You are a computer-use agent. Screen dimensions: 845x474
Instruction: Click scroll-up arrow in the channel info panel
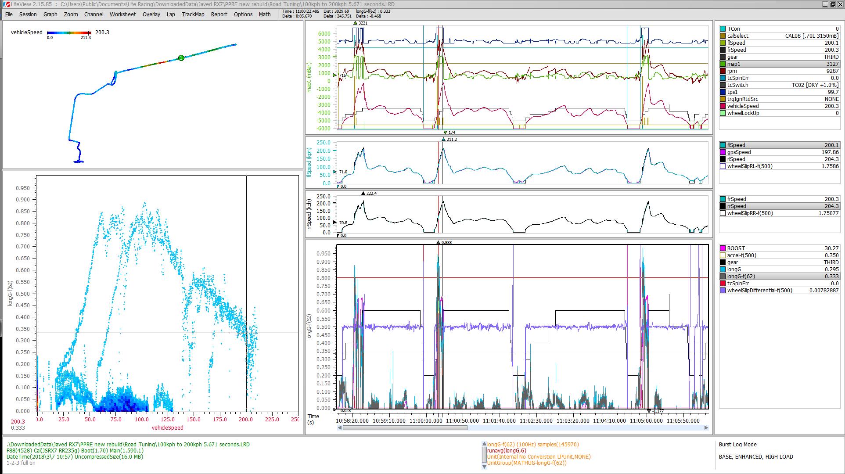click(484, 445)
